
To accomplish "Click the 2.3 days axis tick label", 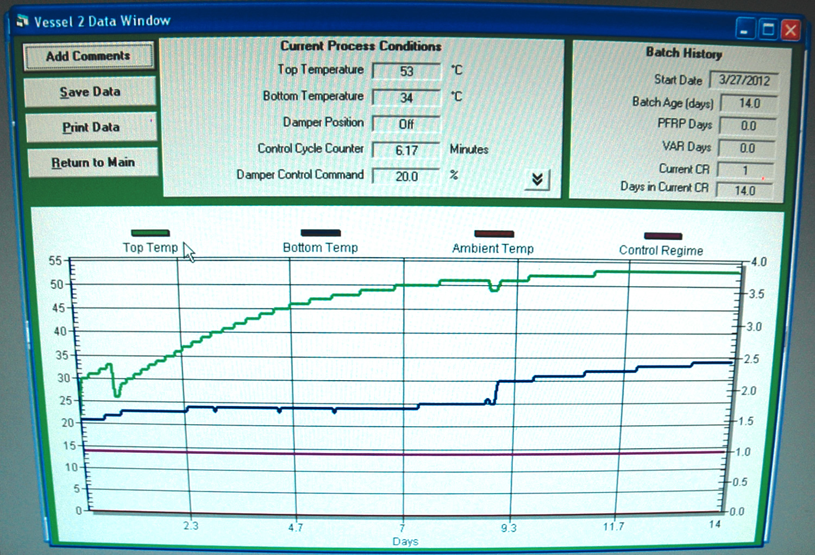I will tap(191, 526).
